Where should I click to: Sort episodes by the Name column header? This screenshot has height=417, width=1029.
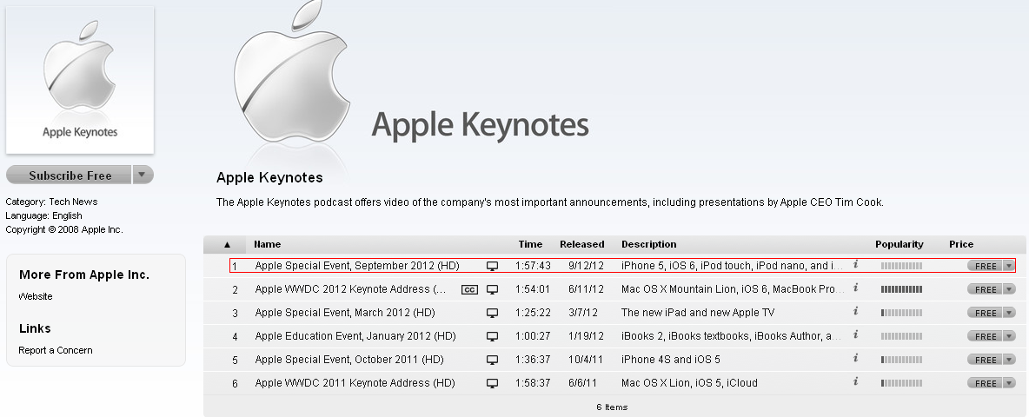268,245
